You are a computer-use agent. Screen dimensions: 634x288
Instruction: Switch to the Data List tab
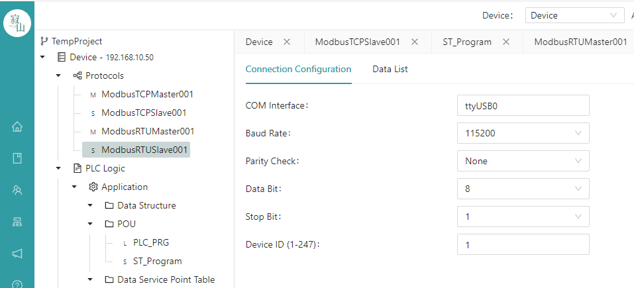click(390, 69)
